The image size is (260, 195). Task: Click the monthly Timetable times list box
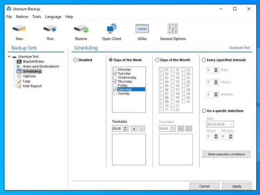(x=176, y=149)
